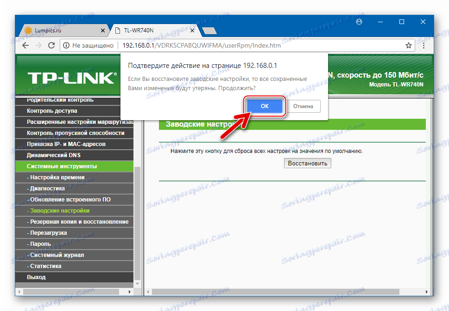Open the Chrome three-dot menu
This screenshot has width=449, height=311.
424,45
